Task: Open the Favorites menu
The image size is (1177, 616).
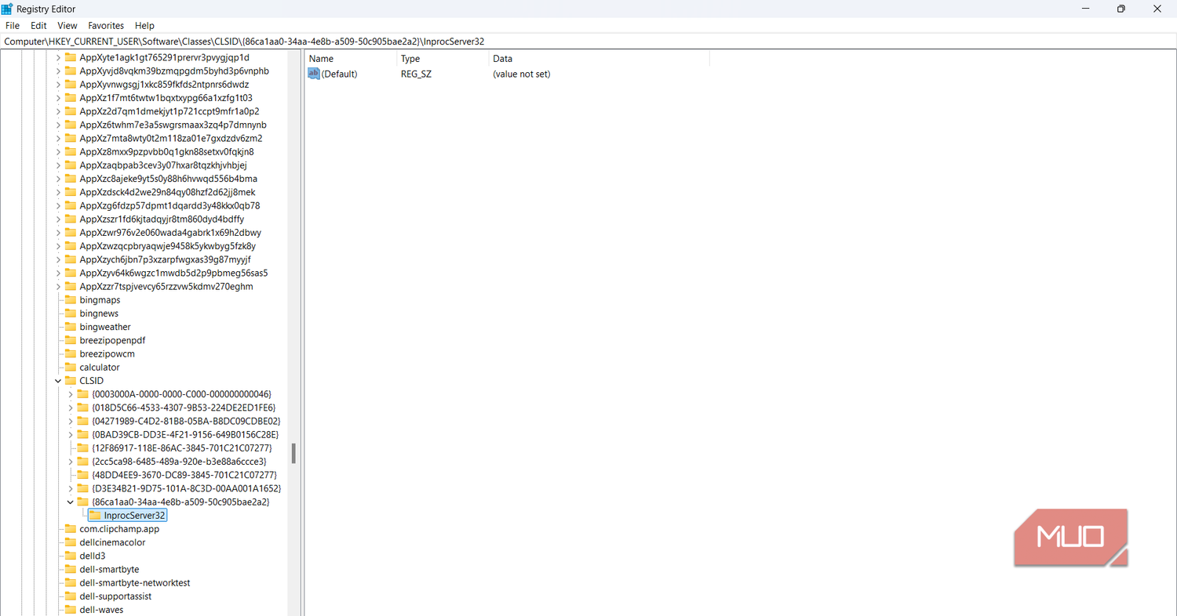Action: [106, 26]
